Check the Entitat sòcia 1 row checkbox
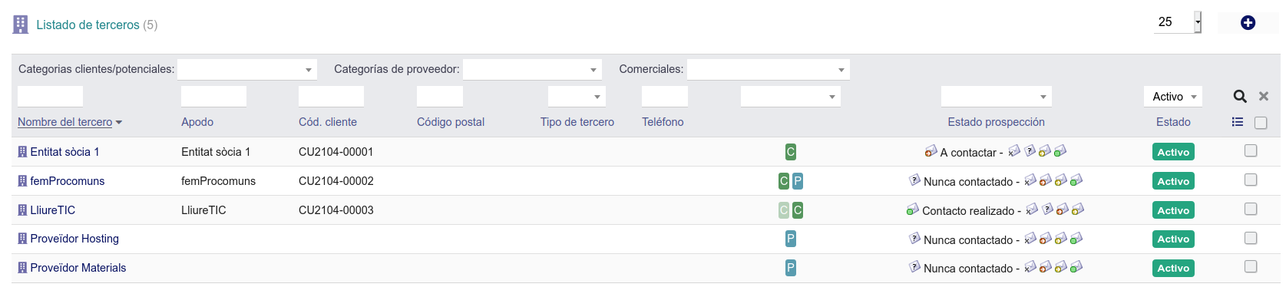Image resolution: width=1286 pixels, height=297 pixels. (x=1251, y=150)
